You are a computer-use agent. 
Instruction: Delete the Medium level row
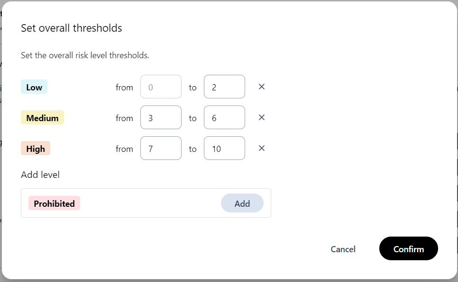click(x=261, y=118)
